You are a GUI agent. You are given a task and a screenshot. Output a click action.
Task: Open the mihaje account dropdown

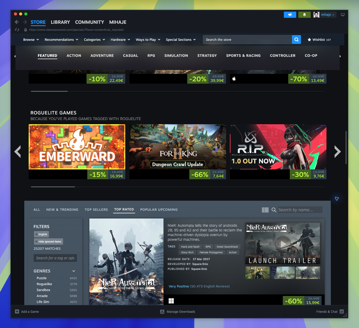[x=327, y=15]
